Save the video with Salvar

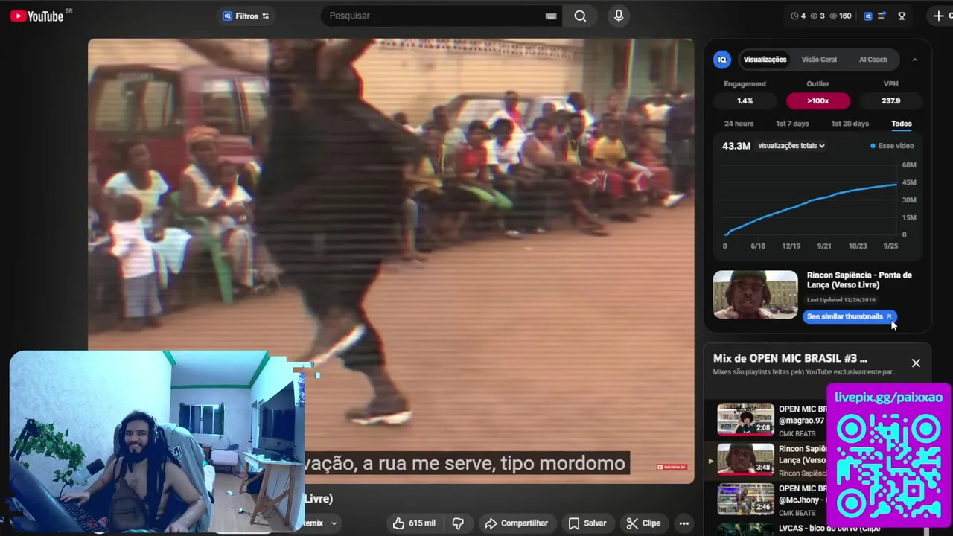click(x=587, y=523)
